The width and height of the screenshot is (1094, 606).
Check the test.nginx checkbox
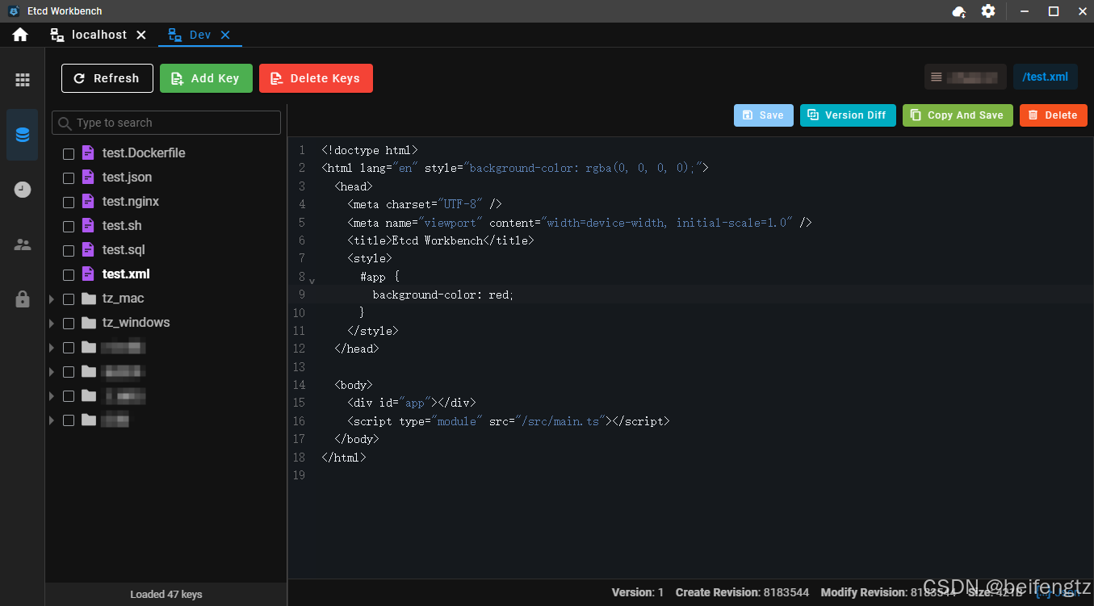[x=69, y=202]
